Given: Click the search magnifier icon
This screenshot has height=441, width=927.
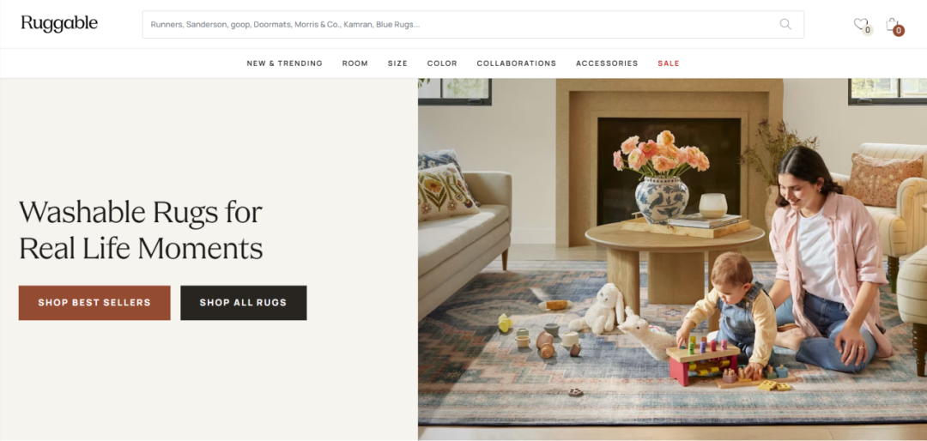Looking at the screenshot, I should coord(785,24).
